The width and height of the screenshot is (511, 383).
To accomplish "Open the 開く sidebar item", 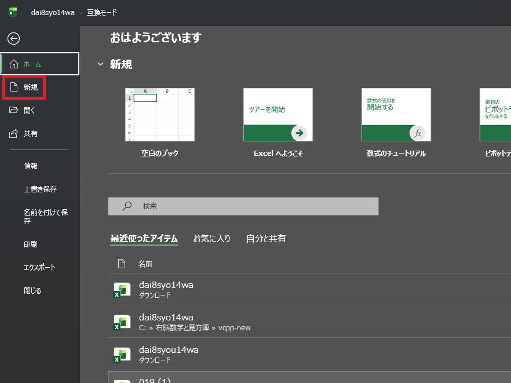I will point(30,111).
